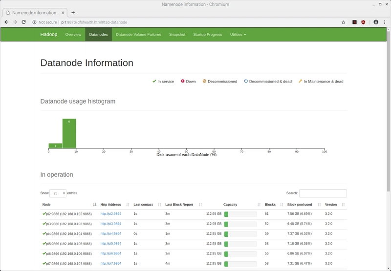Go back with the browser back arrow
Viewport: 391px width, 271px height.
[6, 22]
